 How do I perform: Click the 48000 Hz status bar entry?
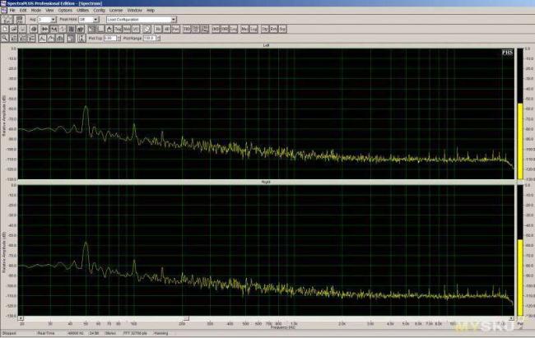76,333
